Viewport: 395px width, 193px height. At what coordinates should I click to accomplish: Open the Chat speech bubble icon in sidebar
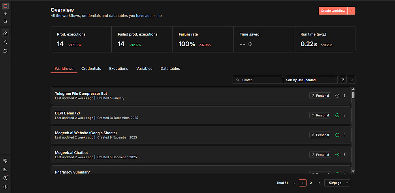pyautogui.click(x=5, y=51)
